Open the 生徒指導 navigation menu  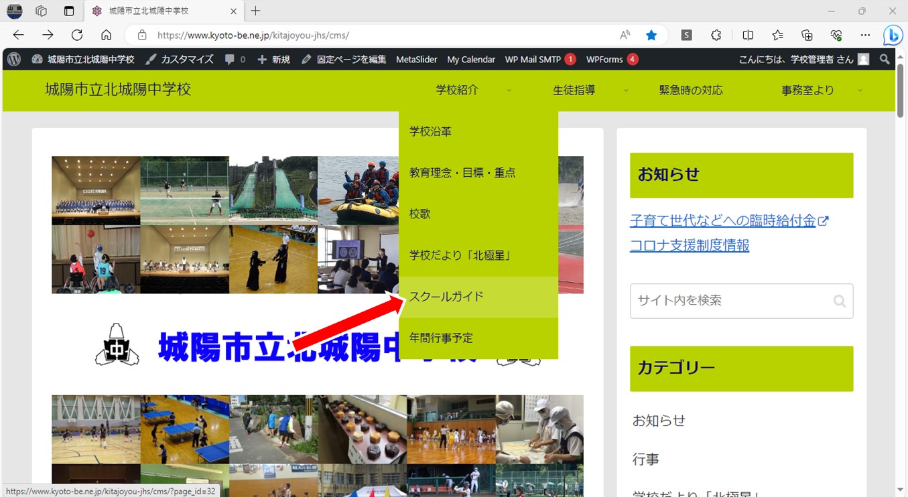(x=574, y=90)
